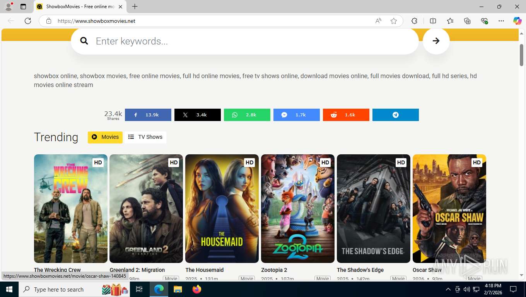Switch Trending to TV Shows tab
The width and height of the screenshot is (526, 297).
[145, 137]
